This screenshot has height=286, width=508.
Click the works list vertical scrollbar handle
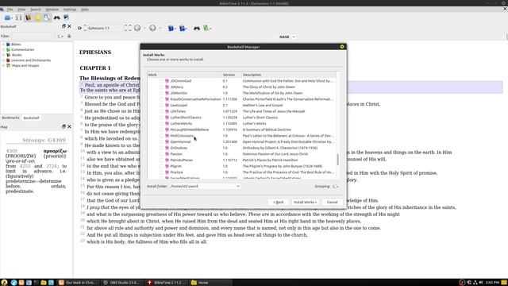[x=338, y=159]
